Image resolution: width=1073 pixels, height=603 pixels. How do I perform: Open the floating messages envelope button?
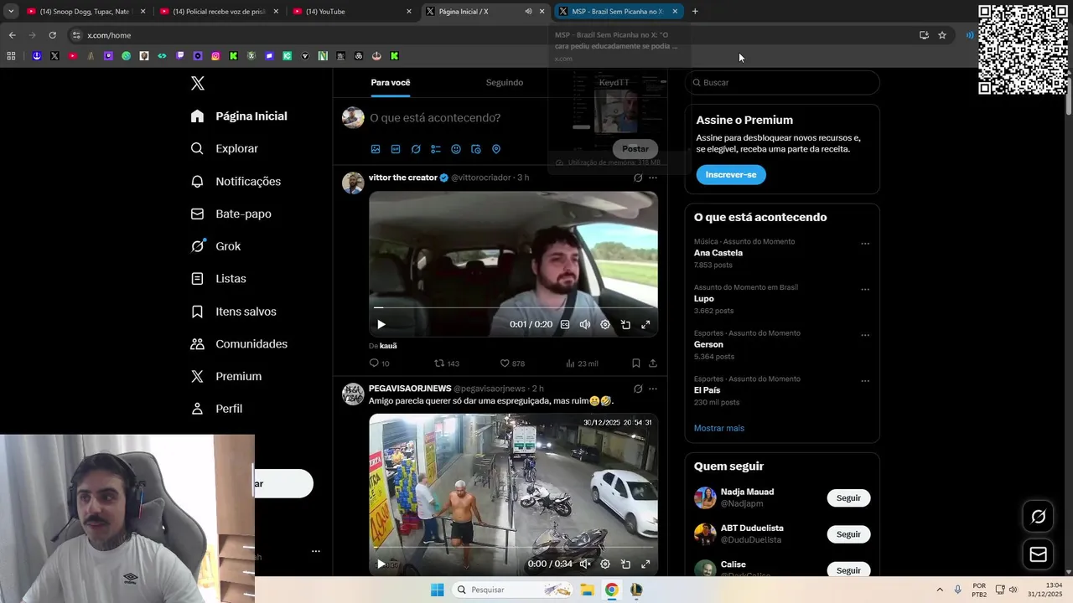(x=1038, y=554)
